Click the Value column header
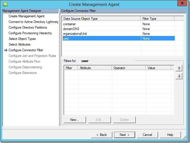 pyautogui.click(x=158, y=68)
